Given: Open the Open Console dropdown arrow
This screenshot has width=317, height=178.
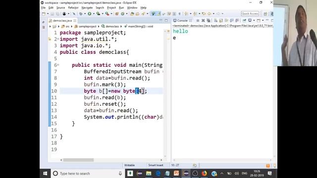Looking at the screenshot, I should [263, 20].
